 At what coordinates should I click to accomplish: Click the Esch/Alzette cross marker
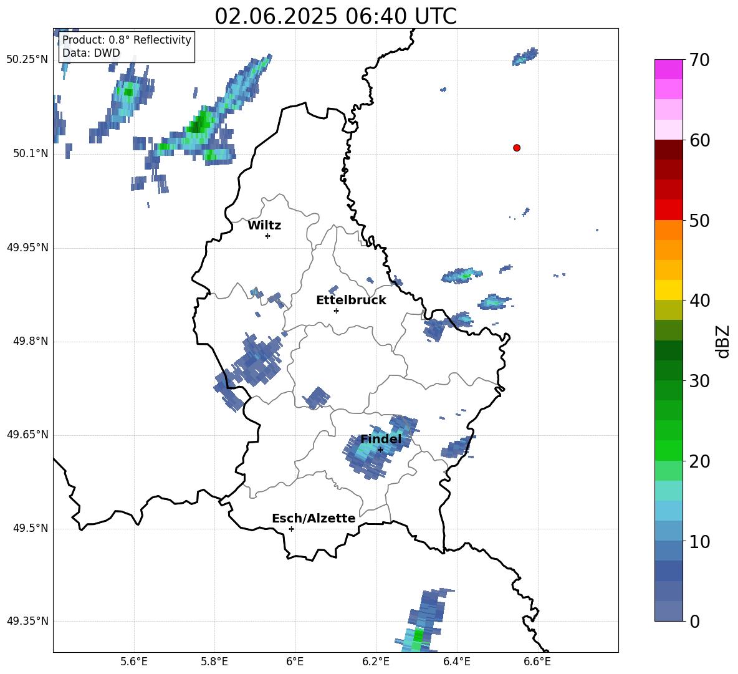point(291,529)
